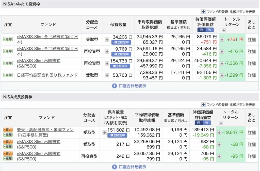This screenshot has width=260, height=171.
Task: Open 詳細 for 全世界株式 再投資型 row
Action: [252, 51]
